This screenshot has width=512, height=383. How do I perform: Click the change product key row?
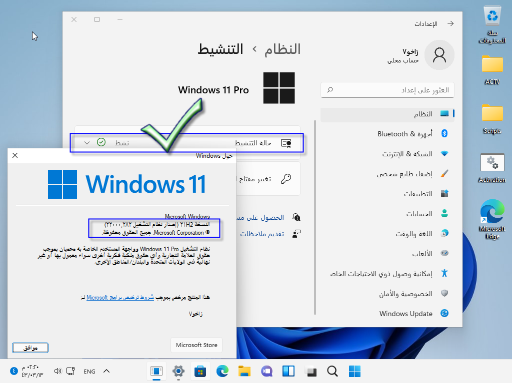pos(268,179)
